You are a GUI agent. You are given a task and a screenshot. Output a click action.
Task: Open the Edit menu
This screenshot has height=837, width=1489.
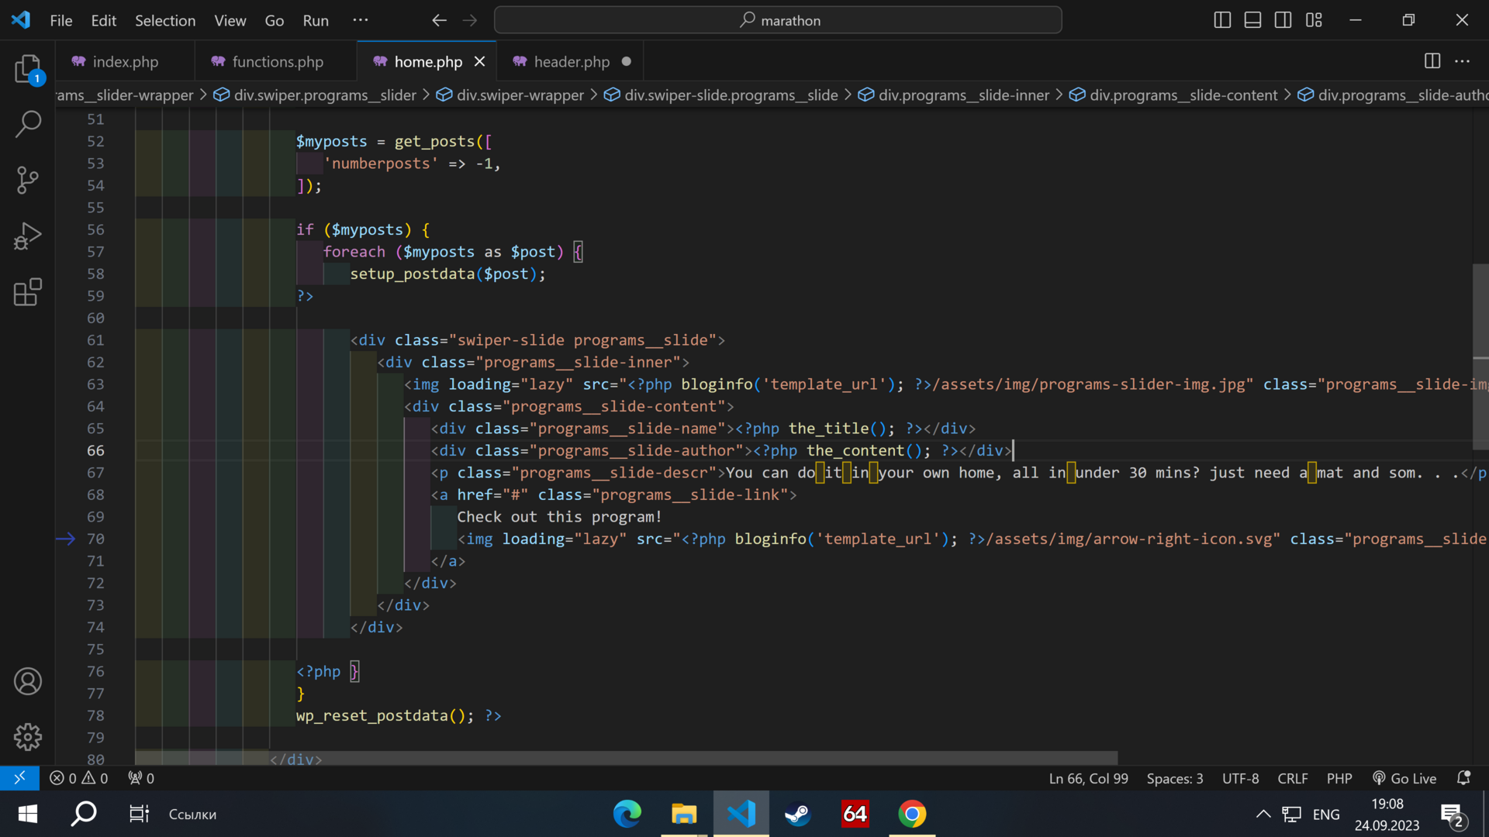104,20
